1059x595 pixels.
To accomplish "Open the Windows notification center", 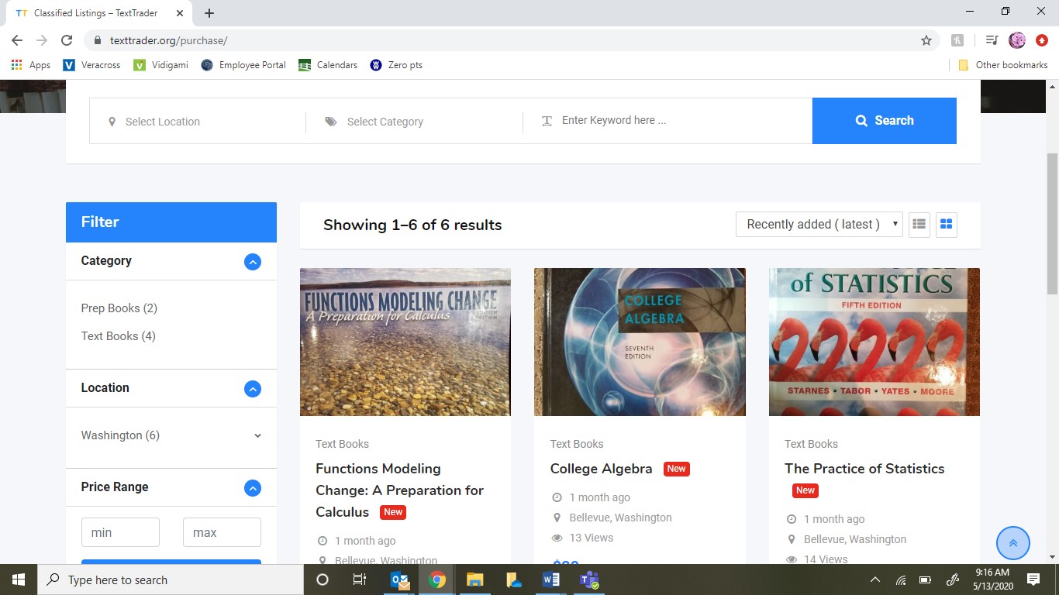I will tap(1033, 580).
